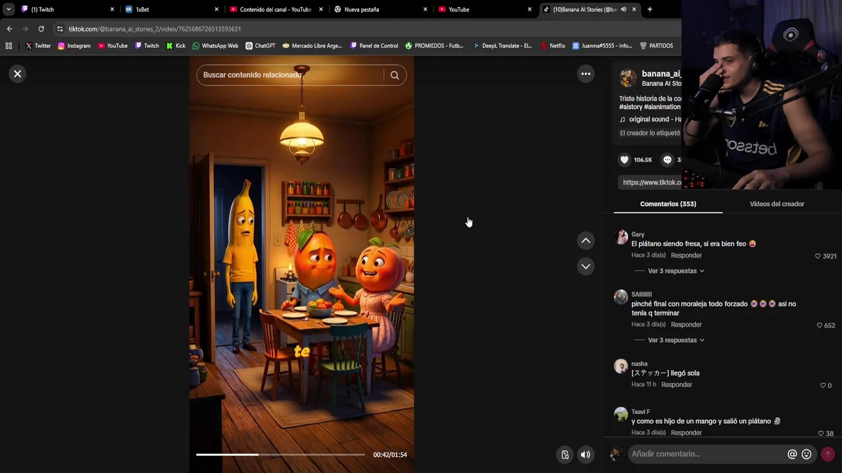
Task: Open the Instagram bookmark
Action: coord(74,46)
